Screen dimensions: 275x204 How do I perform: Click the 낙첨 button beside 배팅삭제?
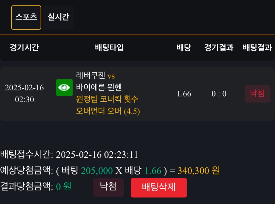[x=108, y=187]
